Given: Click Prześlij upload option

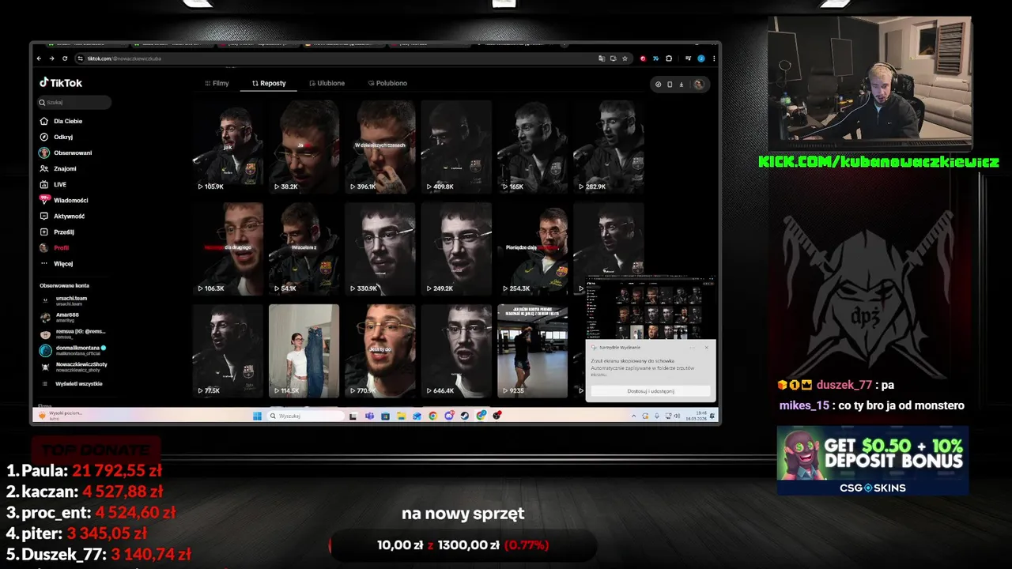Looking at the screenshot, I should pyautogui.click(x=58, y=232).
